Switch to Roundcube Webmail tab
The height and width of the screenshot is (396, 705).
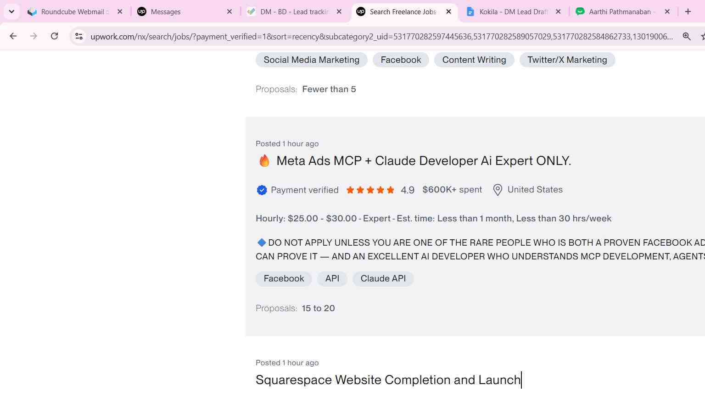74,11
